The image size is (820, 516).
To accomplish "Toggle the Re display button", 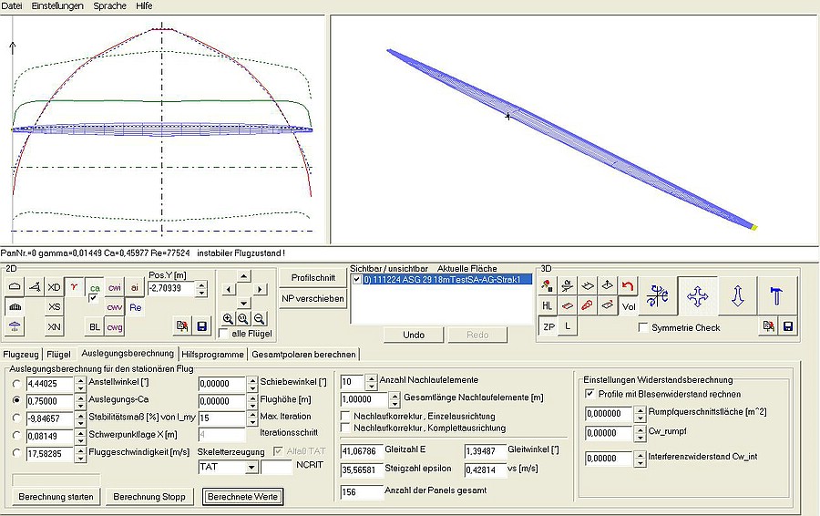I will tap(135, 307).
